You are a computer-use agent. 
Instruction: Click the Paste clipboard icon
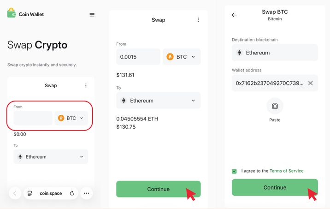275,106
